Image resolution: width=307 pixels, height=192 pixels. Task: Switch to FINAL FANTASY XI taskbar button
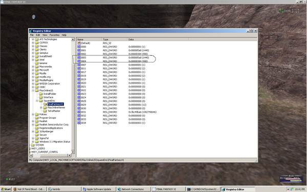(168, 189)
